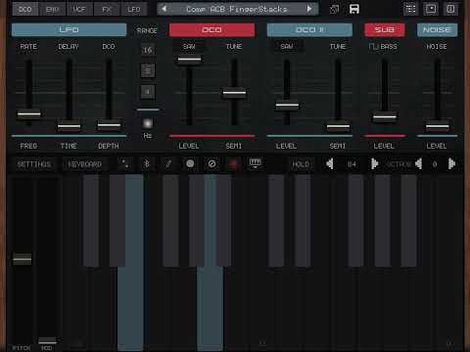
Task: Toggle the NOISE section header
Action: [437, 29]
